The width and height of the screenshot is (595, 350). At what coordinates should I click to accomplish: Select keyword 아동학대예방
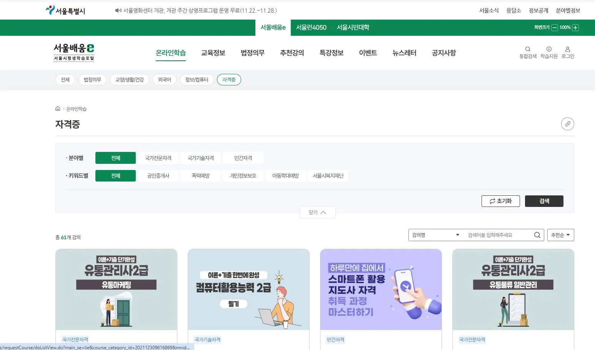(285, 176)
